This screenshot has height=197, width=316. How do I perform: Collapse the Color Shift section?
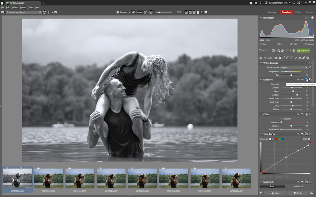[x=261, y=182]
